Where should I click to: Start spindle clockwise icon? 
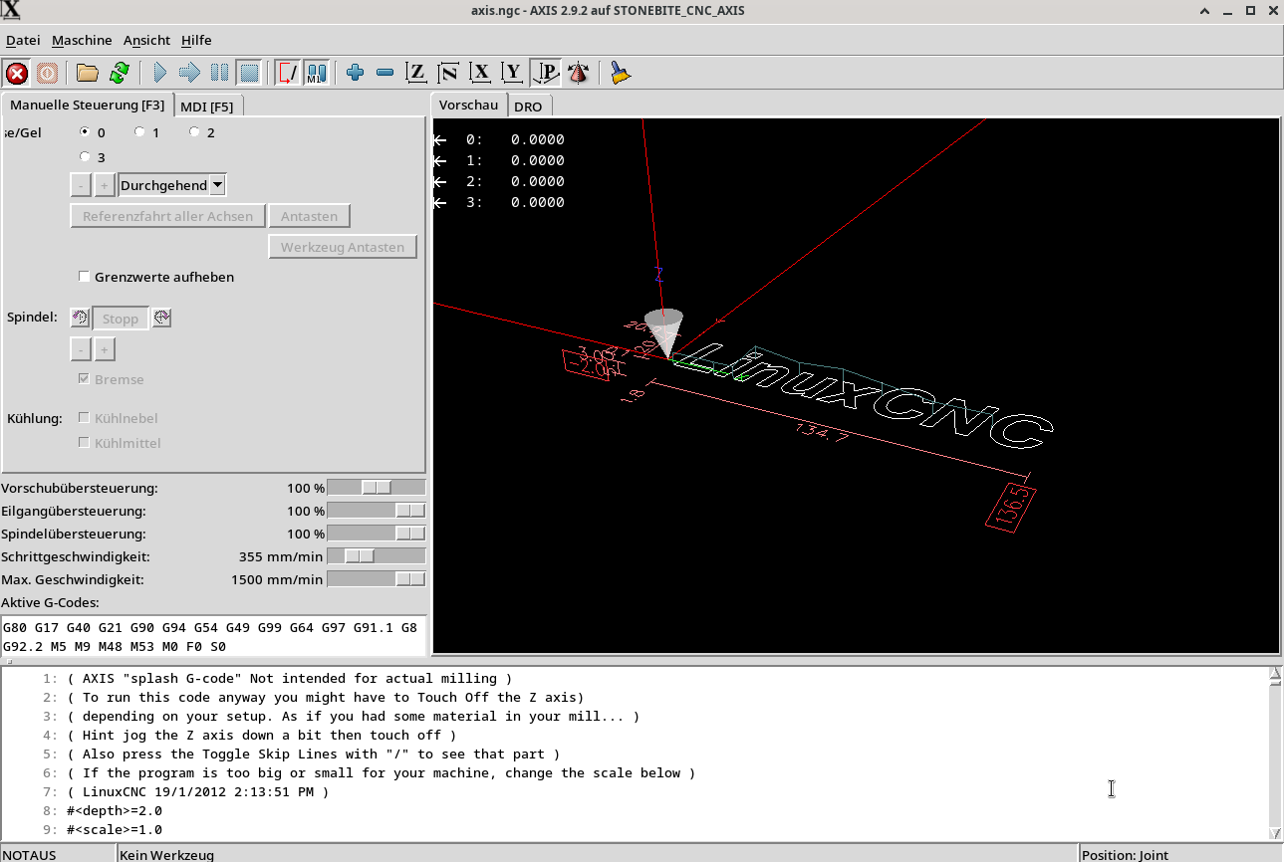pyautogui.click(x=162, y=319)
